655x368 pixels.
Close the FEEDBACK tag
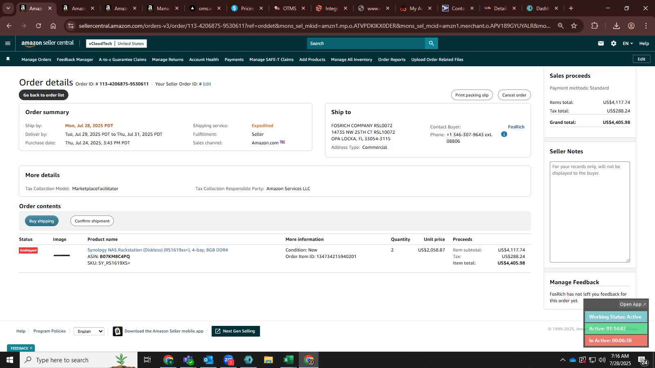pos(31,348)
